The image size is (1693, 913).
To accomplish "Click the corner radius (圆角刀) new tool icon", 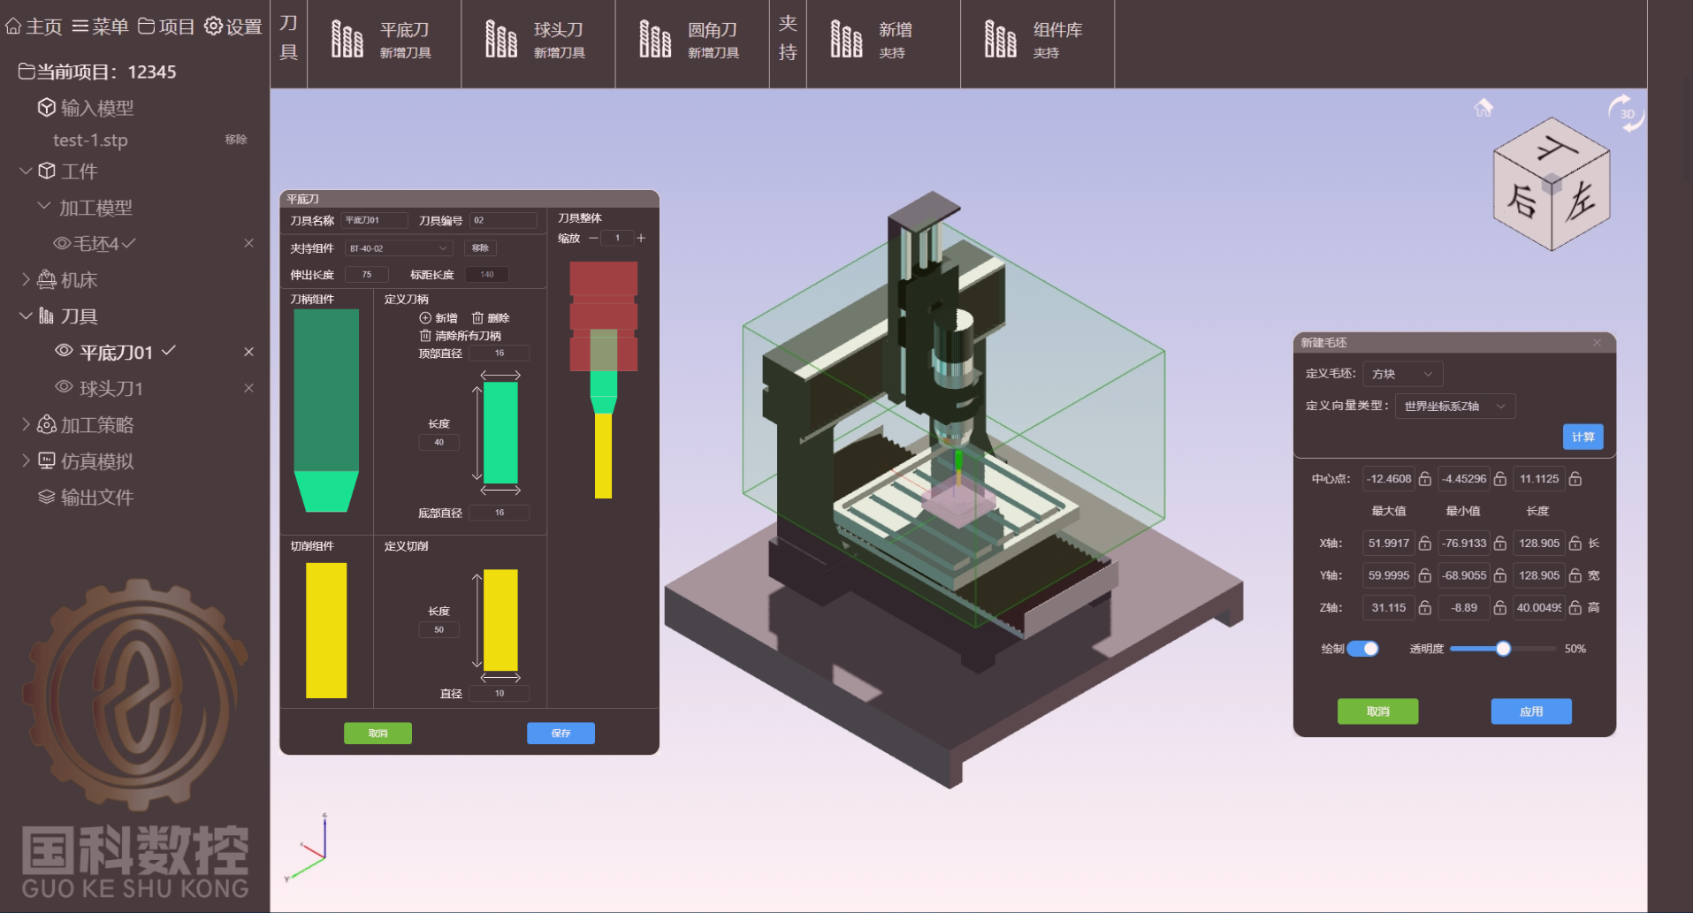I will pos(654,40).
